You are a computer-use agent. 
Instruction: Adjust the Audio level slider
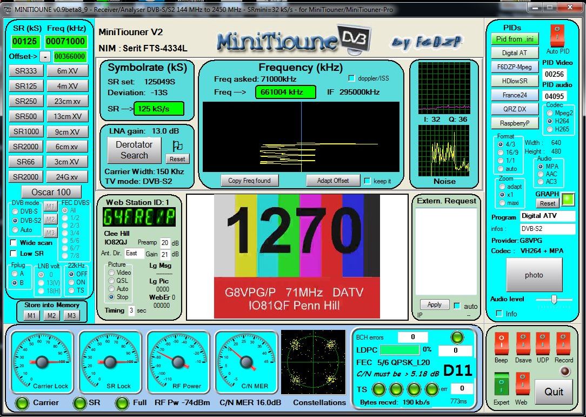coord(554,299)
